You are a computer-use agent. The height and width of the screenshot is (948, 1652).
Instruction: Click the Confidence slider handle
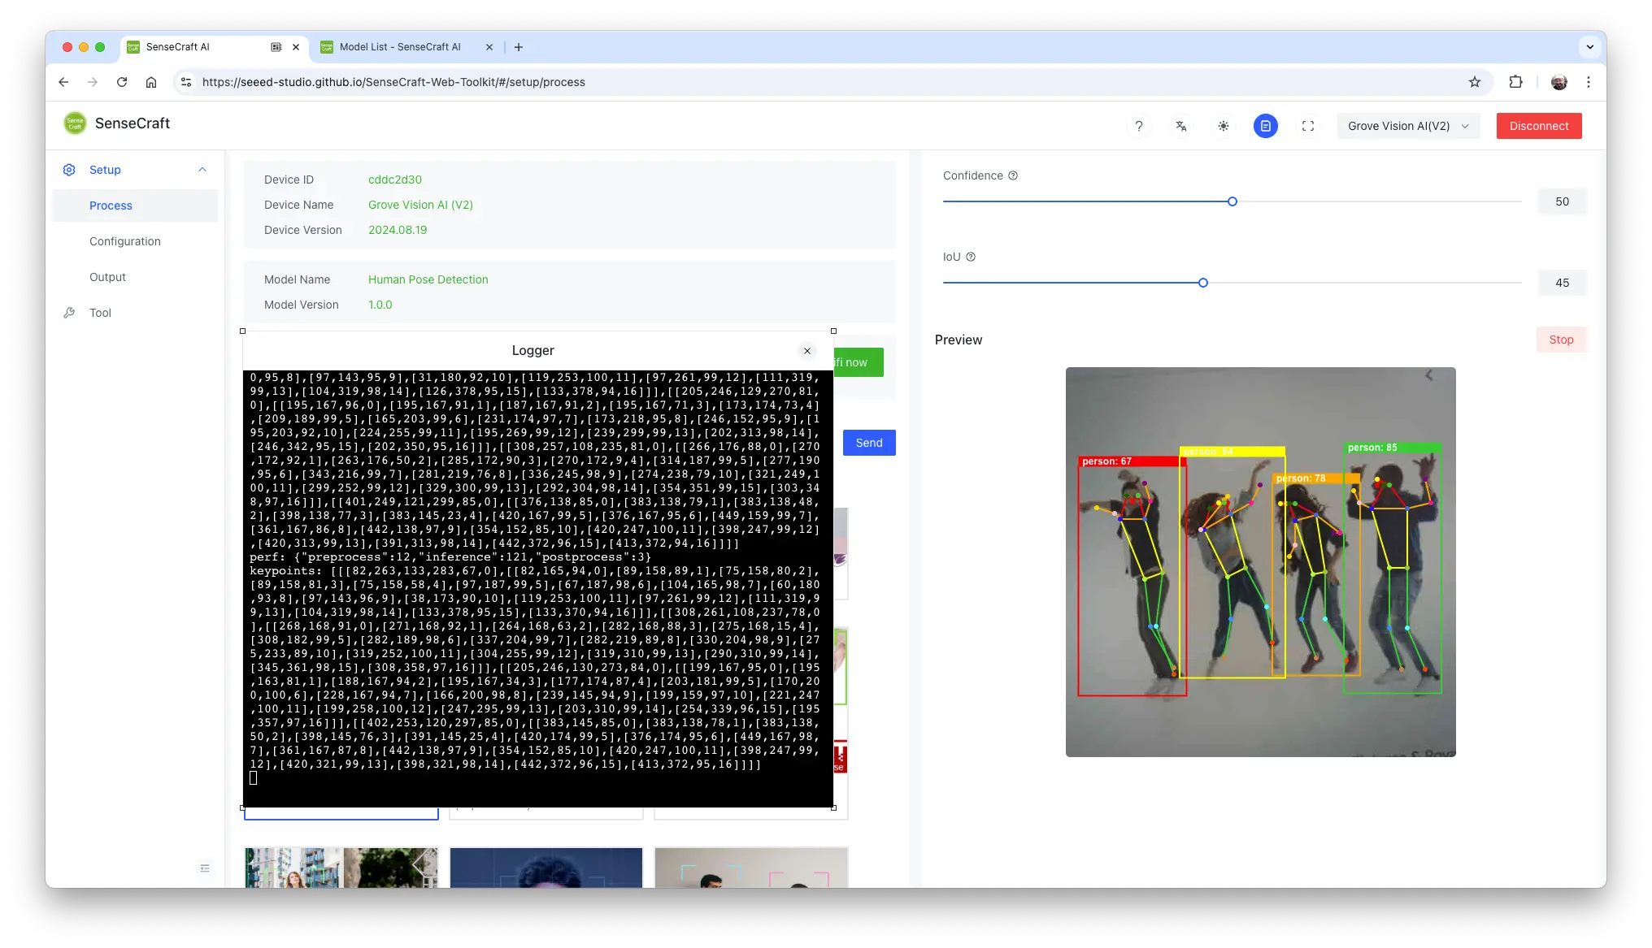click(1232, 201)
